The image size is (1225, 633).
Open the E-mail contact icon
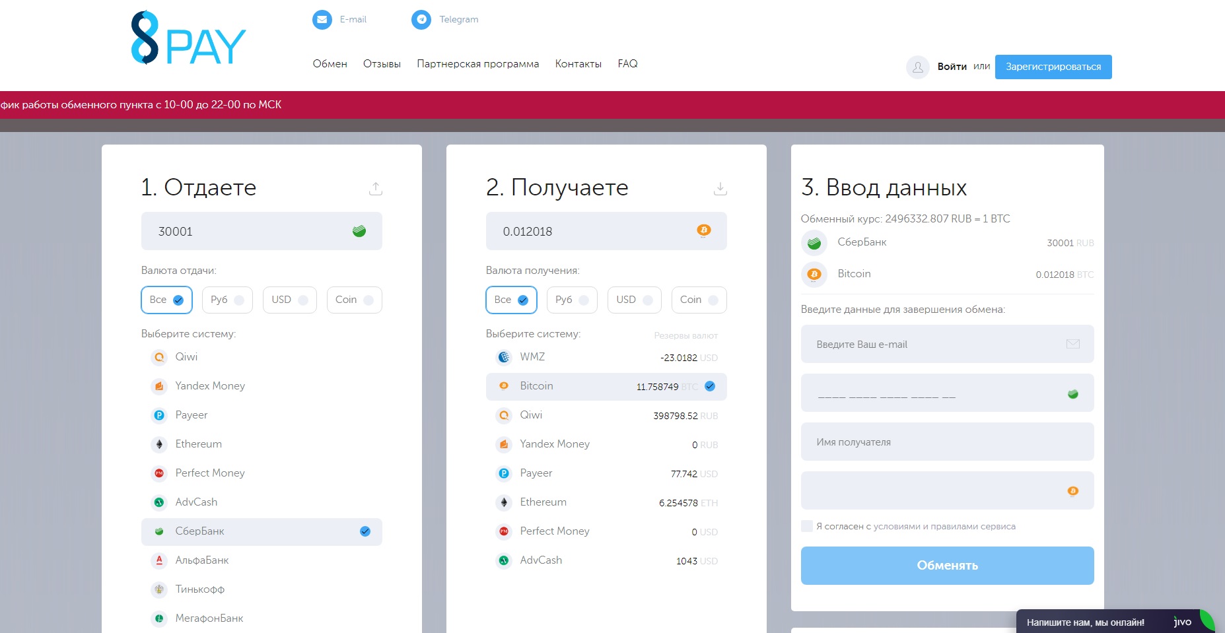(322, 20)
